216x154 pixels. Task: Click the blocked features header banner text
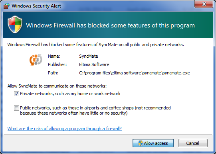(x=111, y=25)
